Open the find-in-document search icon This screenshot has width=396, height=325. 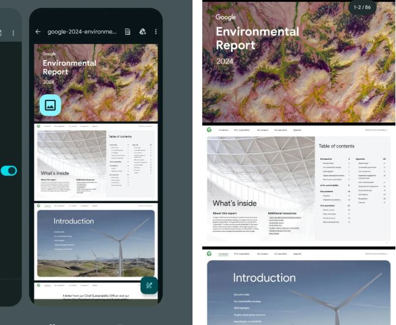tap(128, 32)
